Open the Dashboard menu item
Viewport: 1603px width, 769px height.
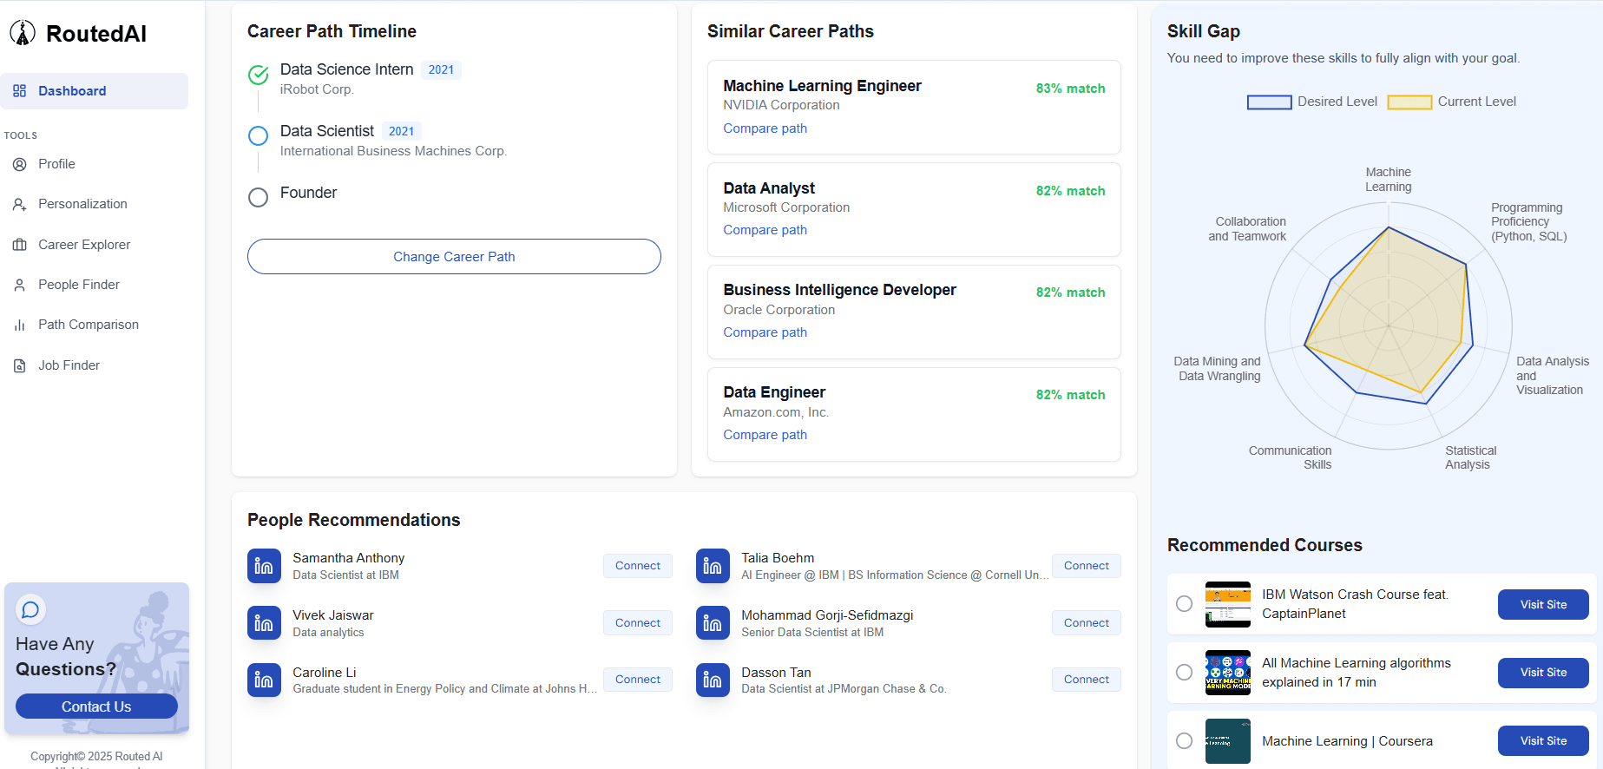pyautogui.click(x=94, y=91)
